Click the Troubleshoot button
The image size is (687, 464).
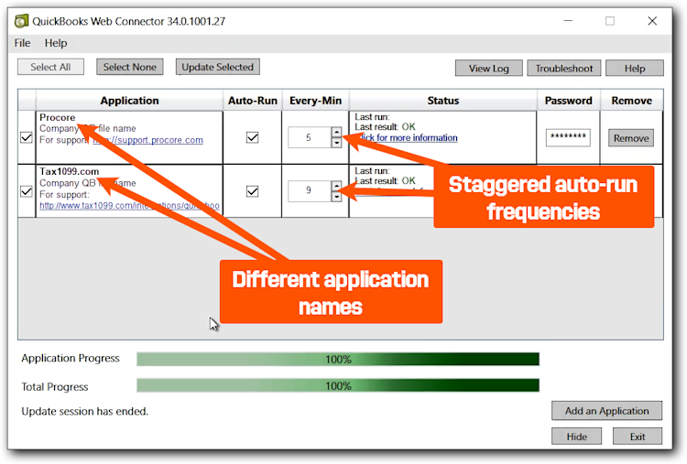click(x=564, y=69)
